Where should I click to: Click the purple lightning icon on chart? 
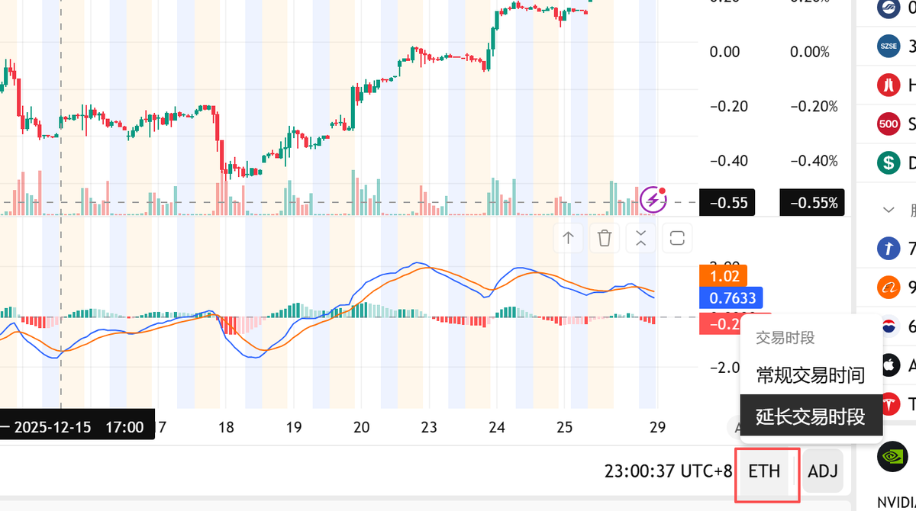653,200
